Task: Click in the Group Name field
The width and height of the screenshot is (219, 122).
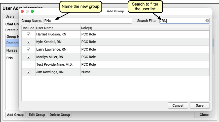Action: pos(87,21)
